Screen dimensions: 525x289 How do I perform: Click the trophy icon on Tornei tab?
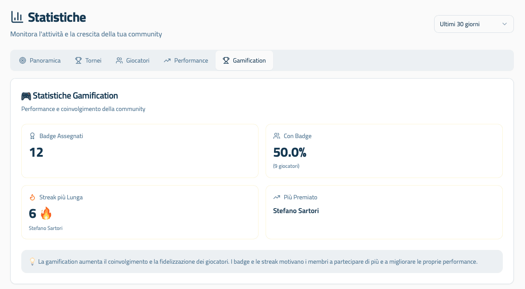coord(78,60)
